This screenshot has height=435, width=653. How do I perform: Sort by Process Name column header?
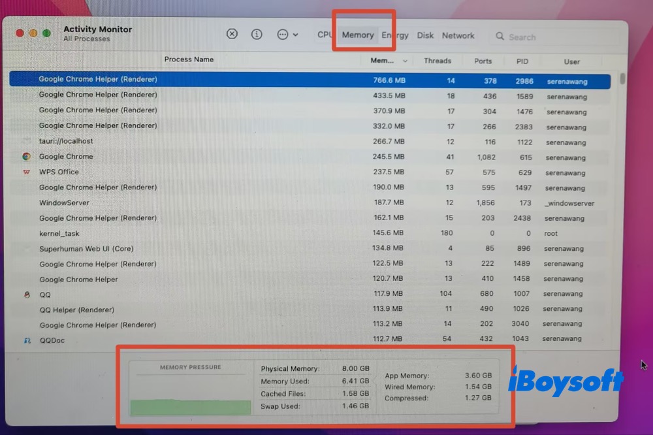pos(189,59)
